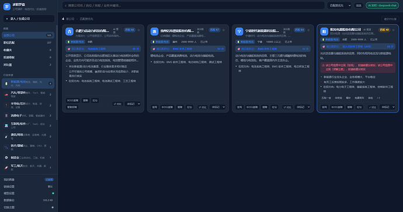403x212 pixels.
Task: Toggle 对比 on 合肥力动动力 card
Action: coord(117,104)
